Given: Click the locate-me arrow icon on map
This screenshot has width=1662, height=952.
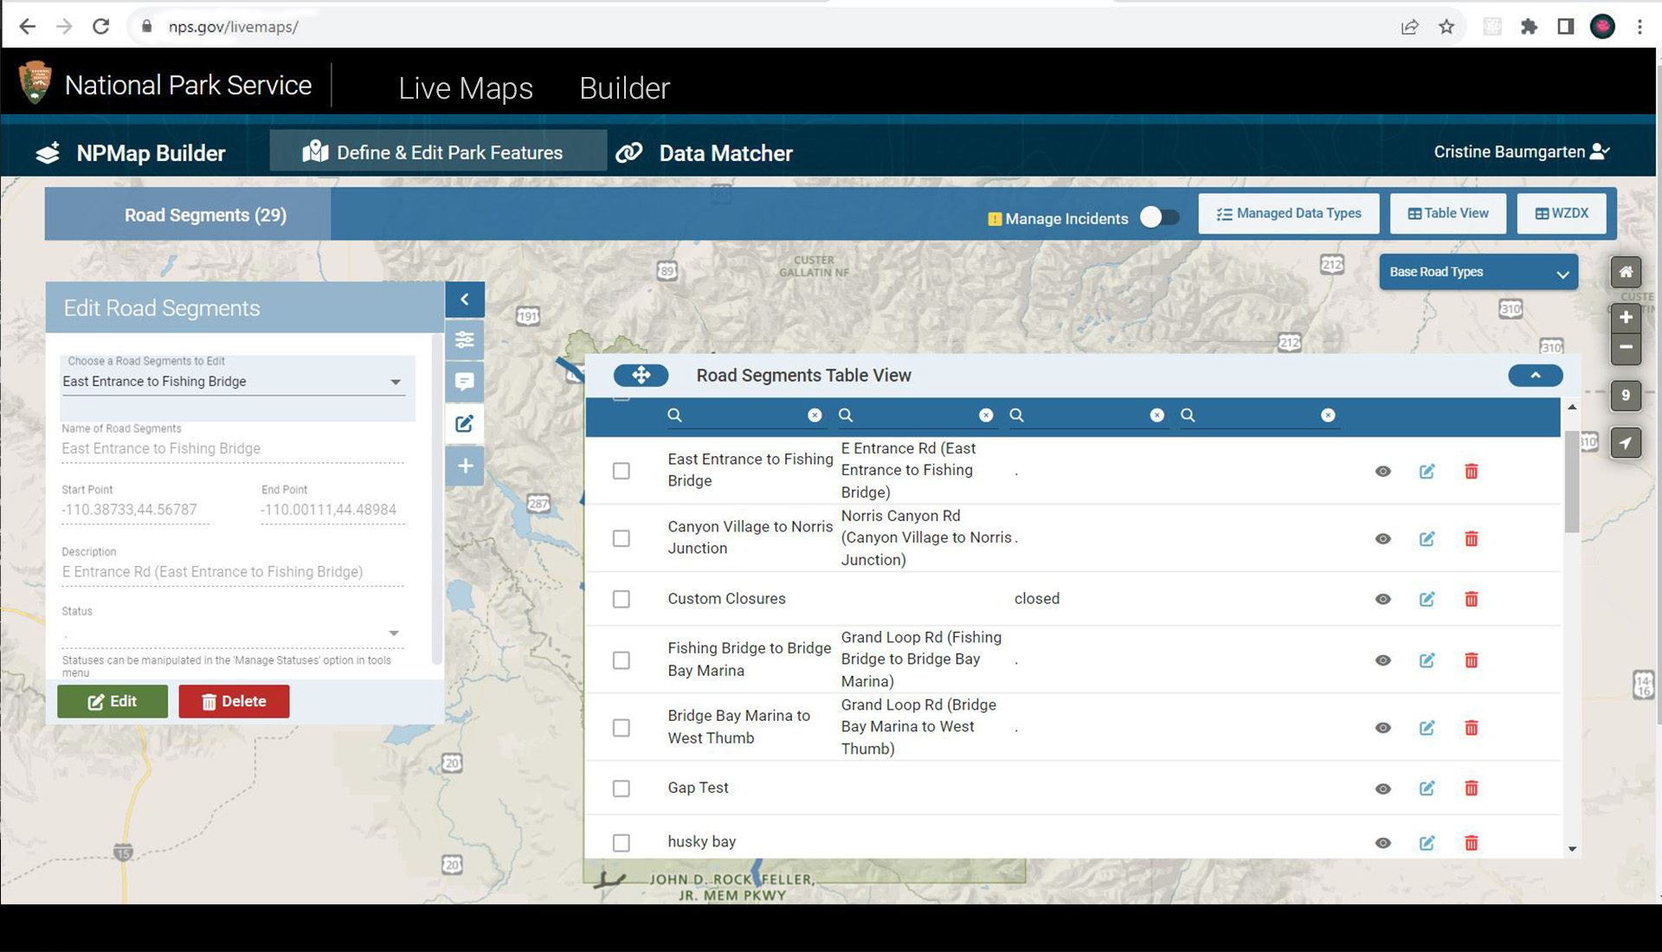Looking at the screenshot, I should 1626,443.
